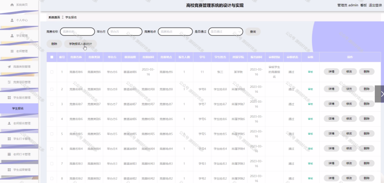Click the 竞赛地点5 cell
This screenshot has width=384, height=183.
[x=166, y=134]
